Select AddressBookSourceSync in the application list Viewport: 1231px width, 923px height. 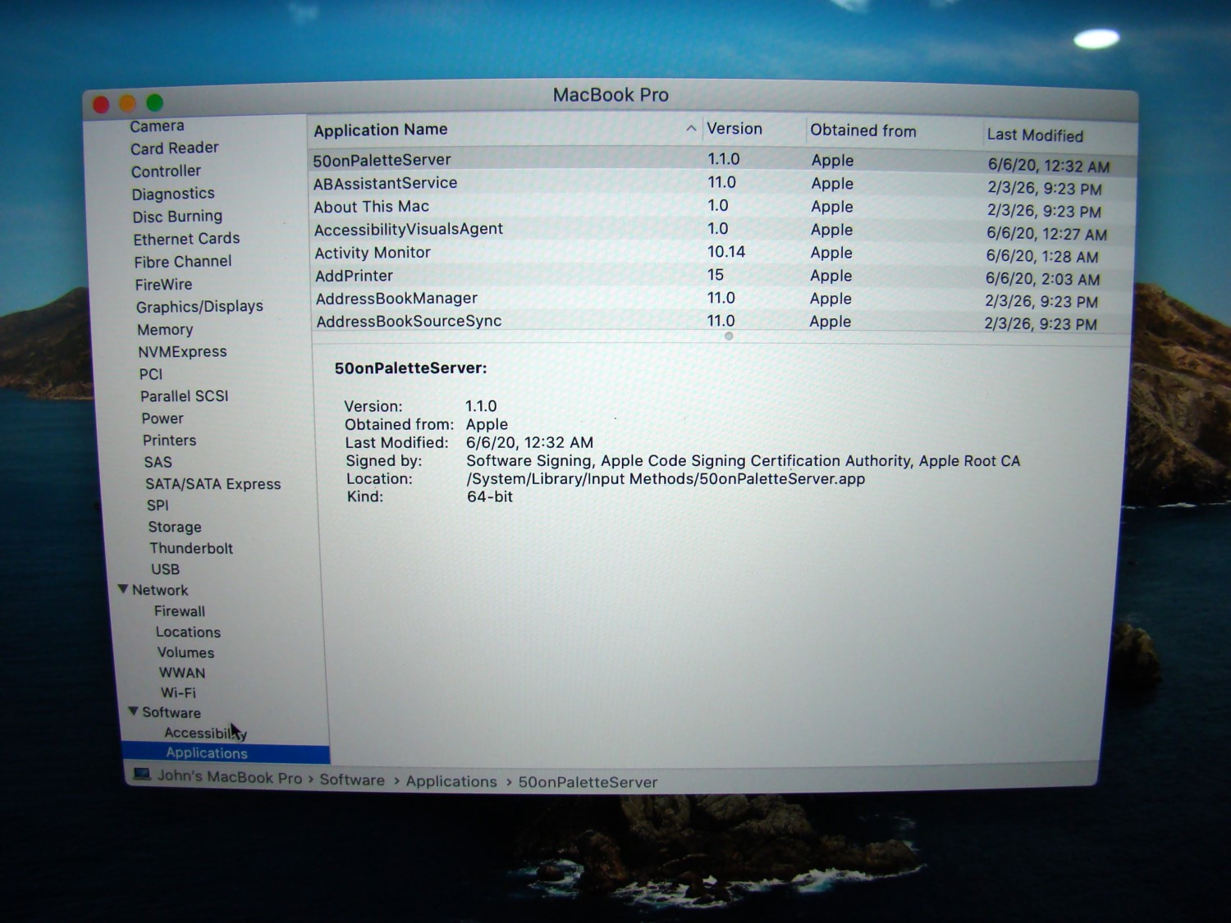coord(409,321)
